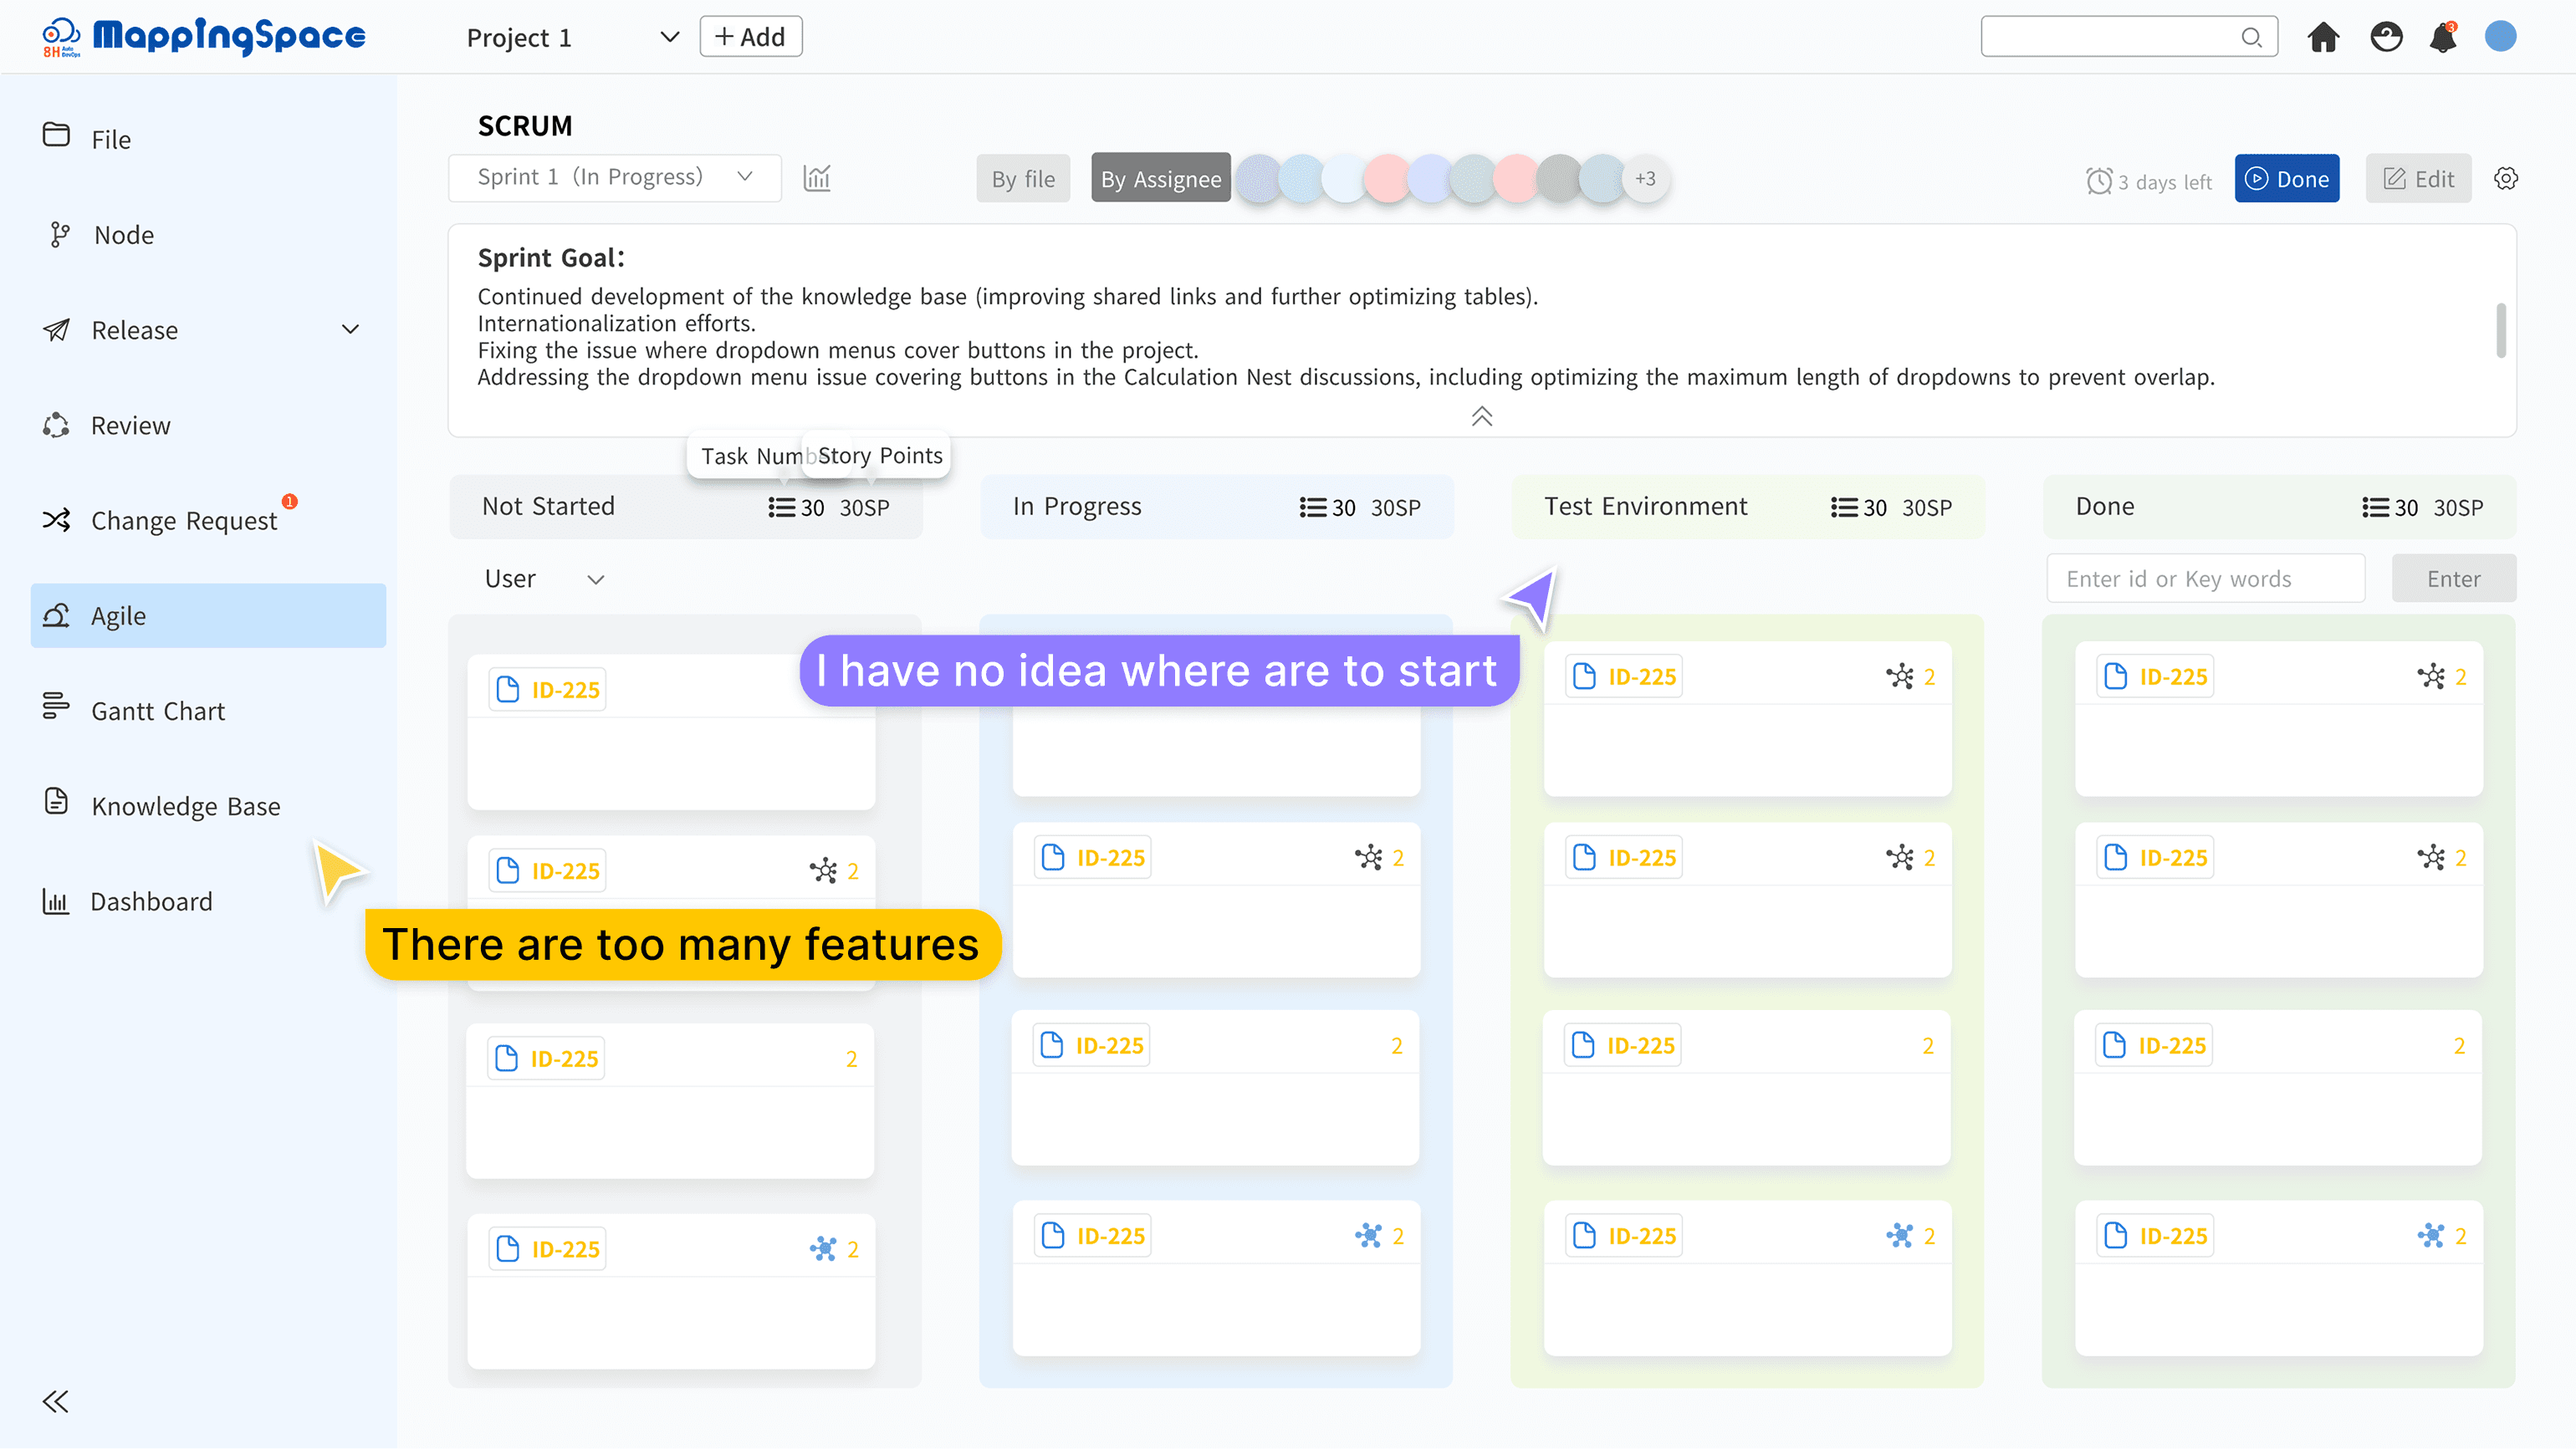Collapse the sidebar with double-chevron icon
Viewport: 2576px width, 1449px height.
[x=56, y=1401]
